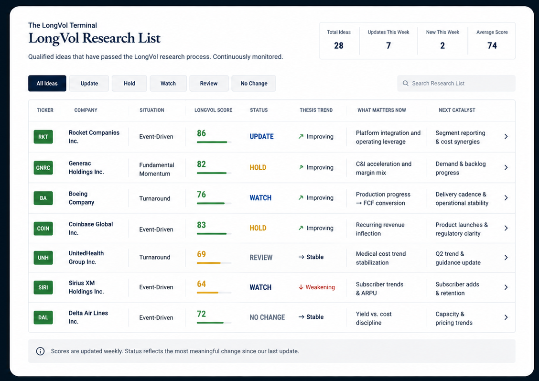Viewport: 539px width, 381px height.
Task: Expand the Coinbase Global row chevron
Action: 506,228
